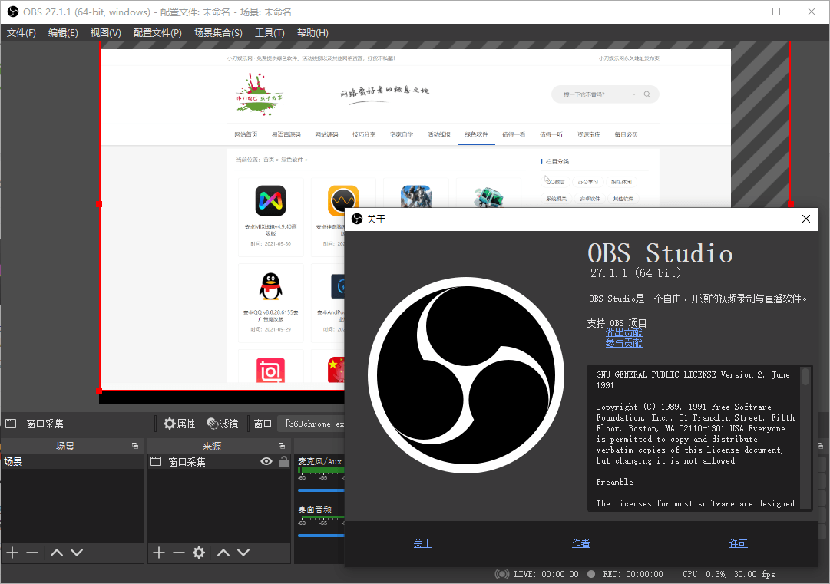Open the 360chrome window selection dropdown
This screenshot has width=830, height=584.
311,423
